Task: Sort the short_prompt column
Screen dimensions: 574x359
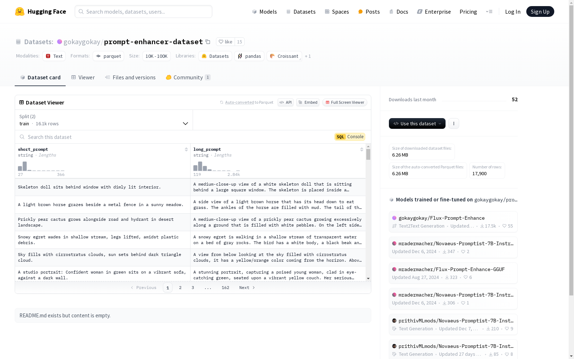Action: click(x=186, y=149)
